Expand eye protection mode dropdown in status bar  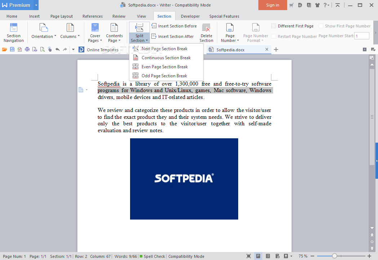click(291, 256)
